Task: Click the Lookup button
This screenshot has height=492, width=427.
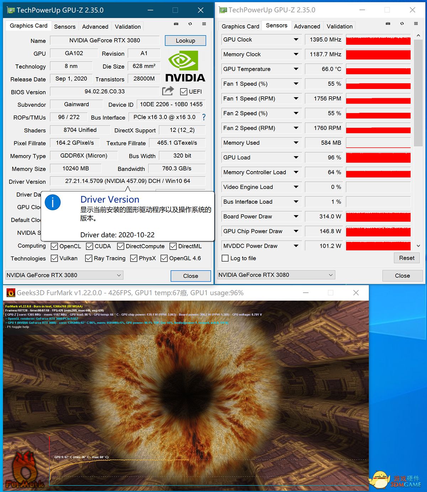Action: pos(185,41)
